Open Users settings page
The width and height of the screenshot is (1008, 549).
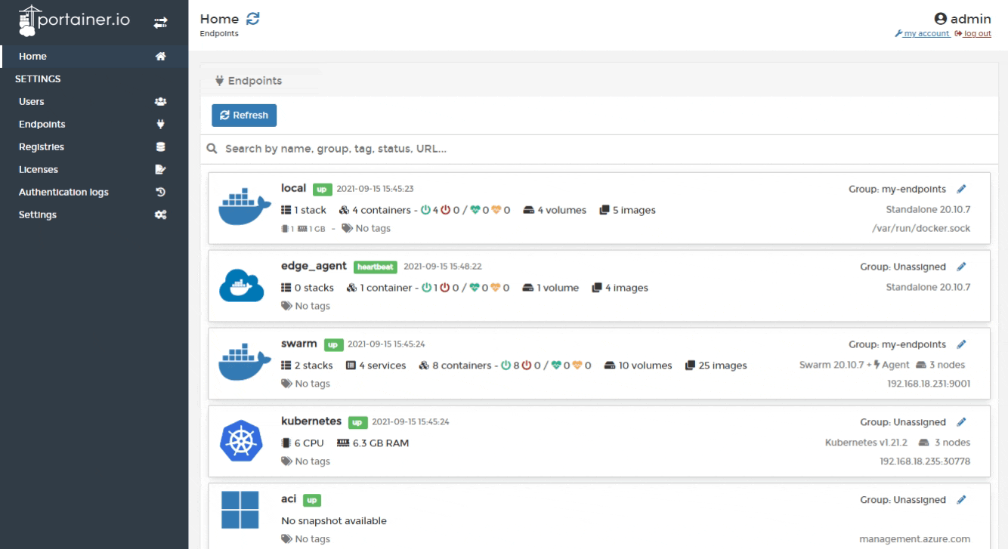tap(94, 102)
